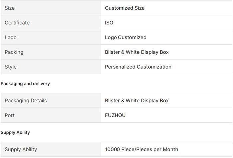The image size is (233, 158).
Task: Click the Style label cell
Action: 10,67
